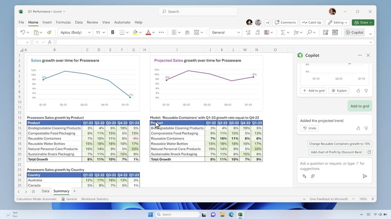Click the paperclip attach icon in Copilot

313,176
